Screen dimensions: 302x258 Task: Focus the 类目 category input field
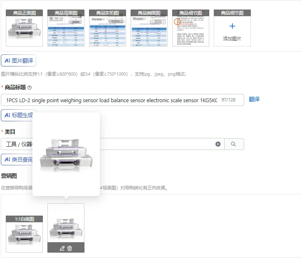(113, 144)
